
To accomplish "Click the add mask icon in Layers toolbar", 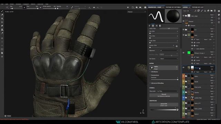I will (199, 11).
